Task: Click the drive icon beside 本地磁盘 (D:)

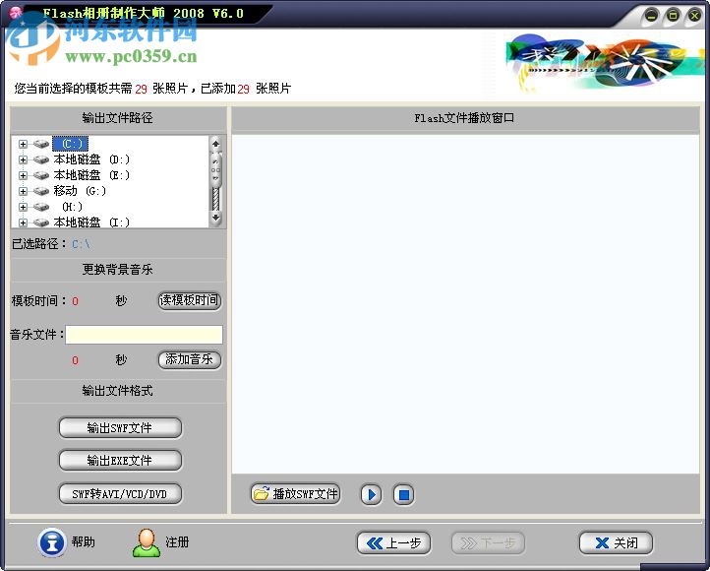Action: (x=40, y=159)
